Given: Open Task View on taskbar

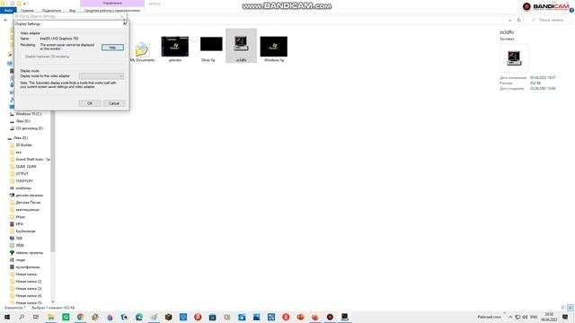Looking at the screenshot, I should coord(36,317).
